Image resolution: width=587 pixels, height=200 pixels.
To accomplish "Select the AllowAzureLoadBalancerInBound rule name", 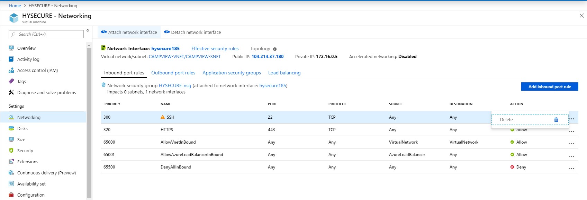I will point(192,155).
